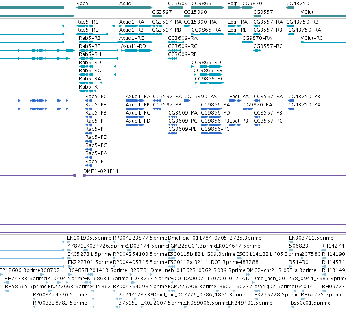
Task: Select transcript Rab5-RD
Action: tap(90, 63)
